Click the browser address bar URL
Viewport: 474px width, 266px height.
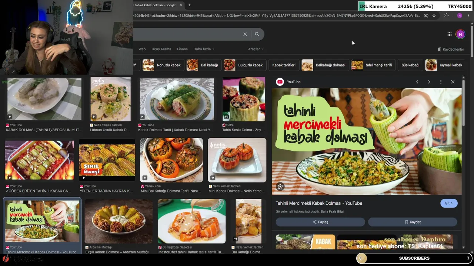tap(276, 16)
